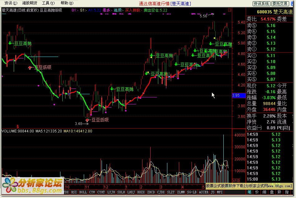Click the 涨幅 value -3.03%

[x=269, y=98]
